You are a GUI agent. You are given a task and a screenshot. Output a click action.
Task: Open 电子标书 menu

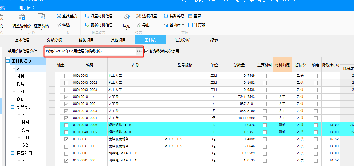point(27,8)
